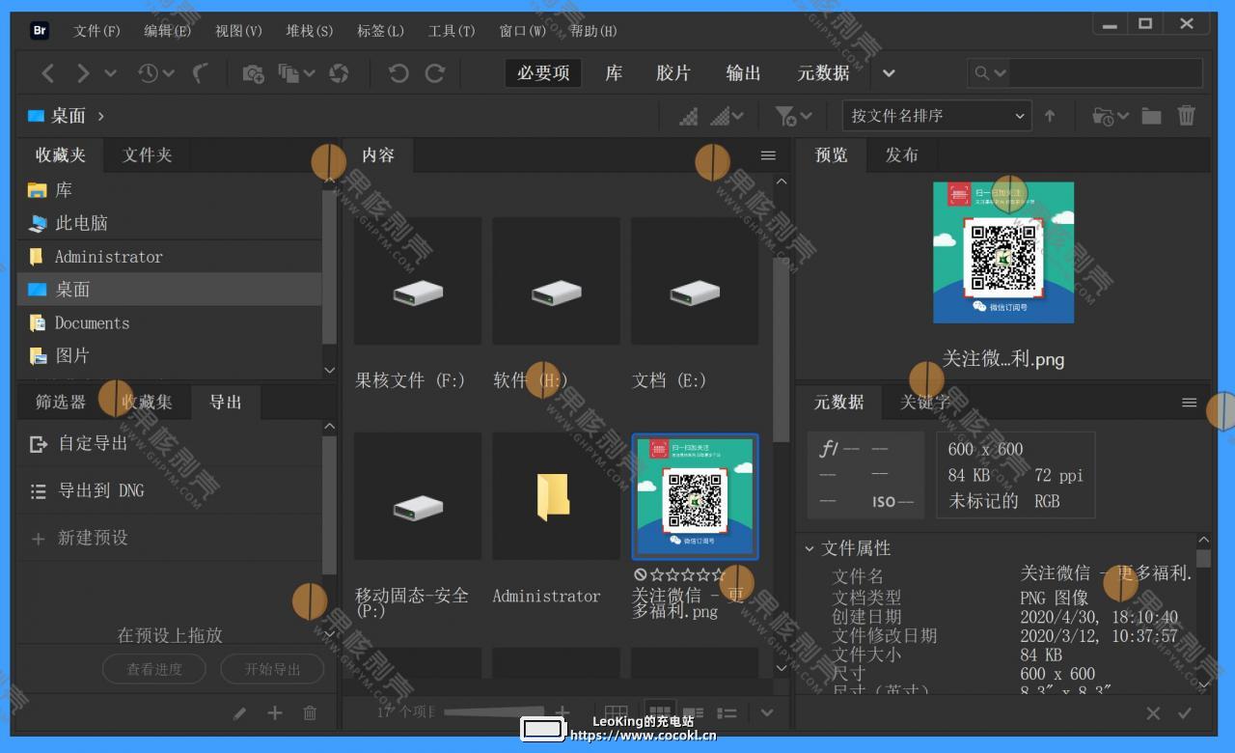
Task: Switch to the 胶片 workspace
Action: click(673, 73)
